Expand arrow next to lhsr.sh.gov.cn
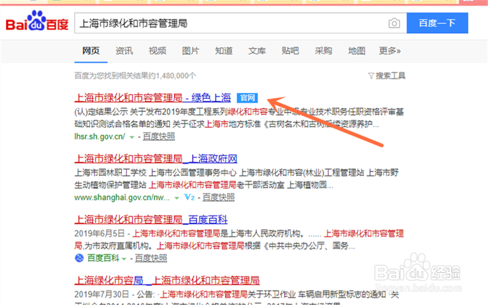This screenshot has height=305, width=488. point(132,137)
